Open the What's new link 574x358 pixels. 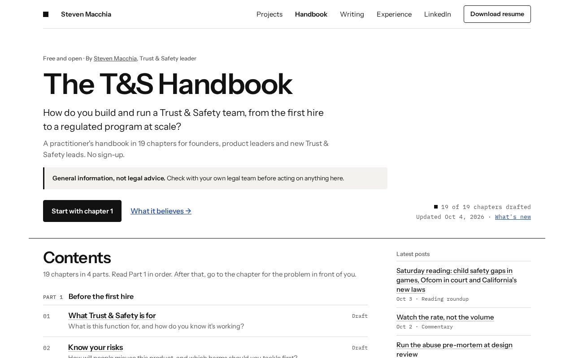(513, 217)
